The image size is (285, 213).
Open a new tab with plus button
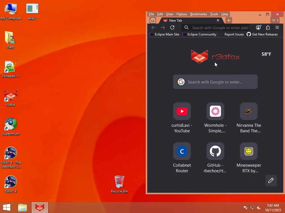pos(229,21)
